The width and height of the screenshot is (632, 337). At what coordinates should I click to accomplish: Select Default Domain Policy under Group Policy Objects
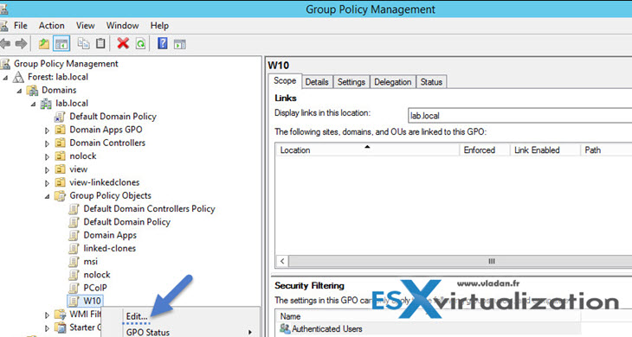[127, 222]
